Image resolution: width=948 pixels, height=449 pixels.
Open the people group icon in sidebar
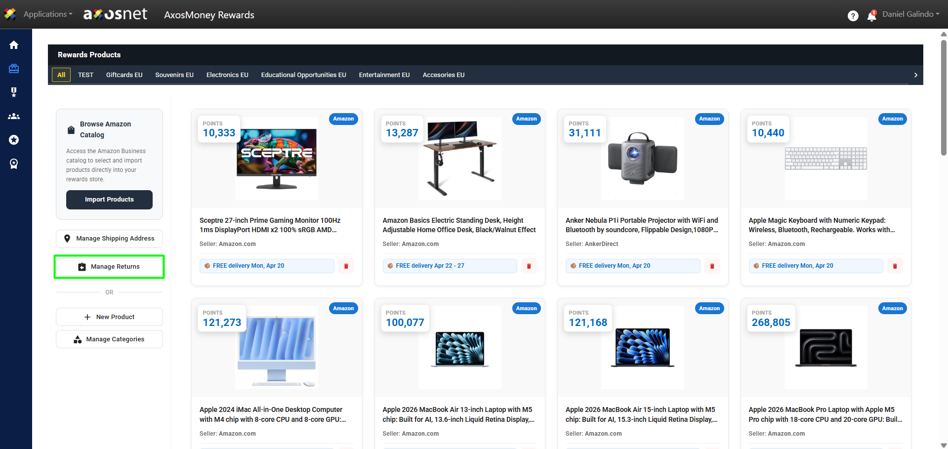[x=14, y=116]
